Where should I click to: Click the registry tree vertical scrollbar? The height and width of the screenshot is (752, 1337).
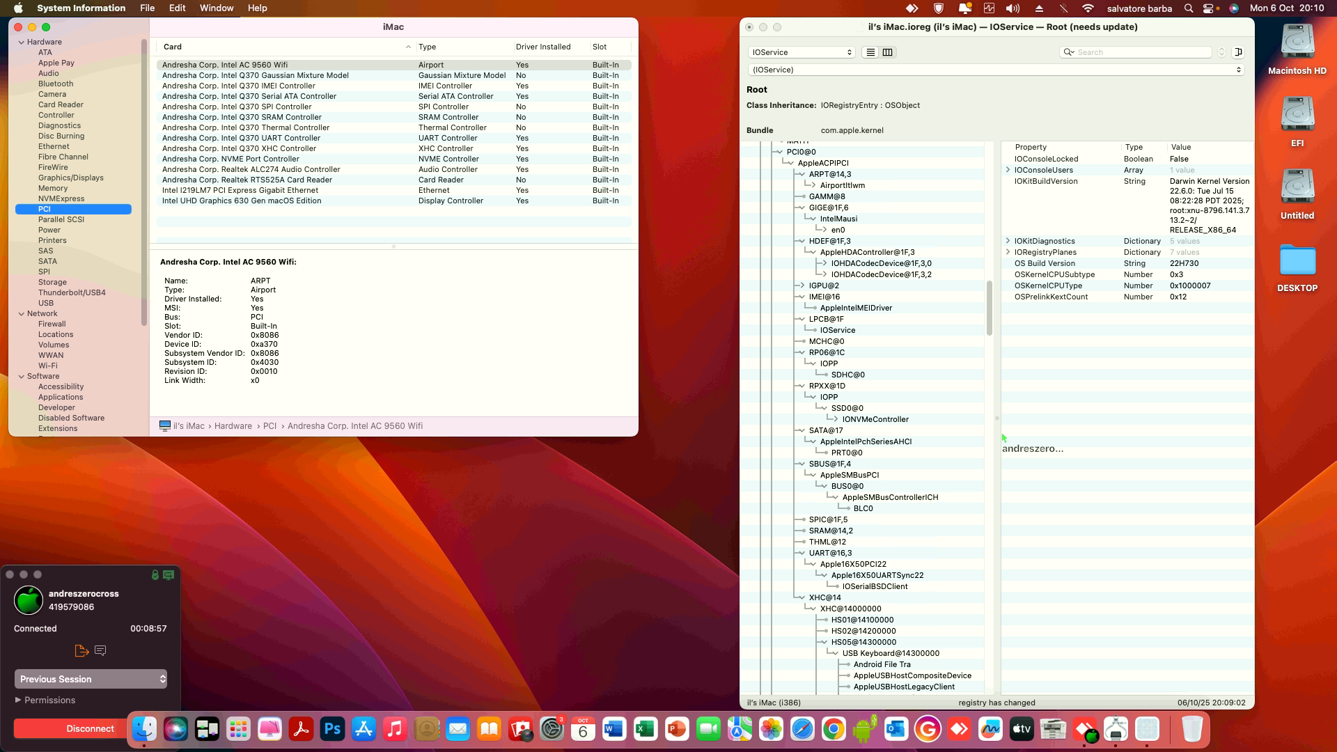pyautogui.click(x=990, y=308)
